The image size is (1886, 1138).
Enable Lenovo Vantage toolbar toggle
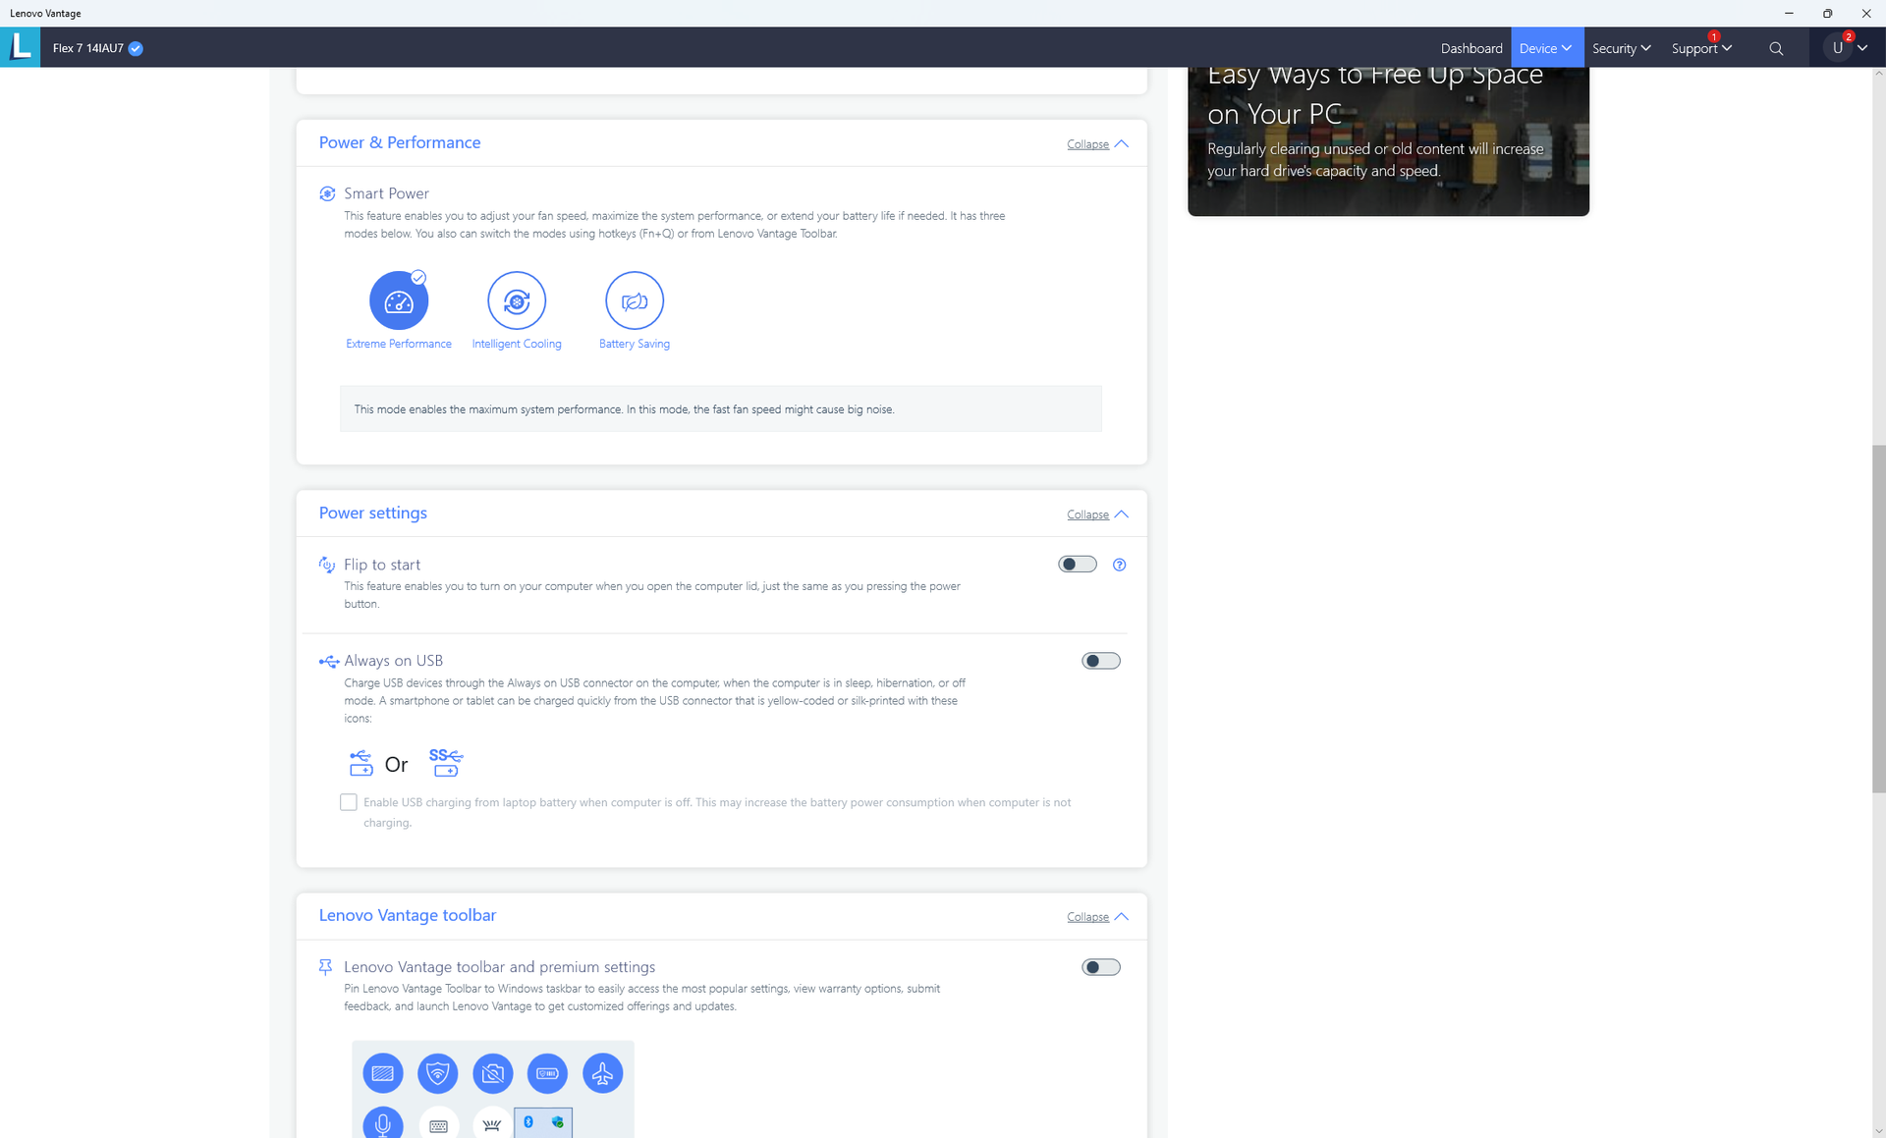(x=1100, y=967)
